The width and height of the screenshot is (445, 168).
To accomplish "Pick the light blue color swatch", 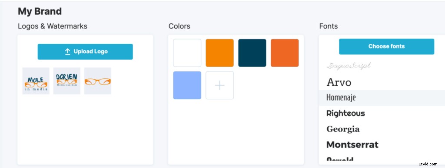I will pyautogui.click(x=187, y=85).
